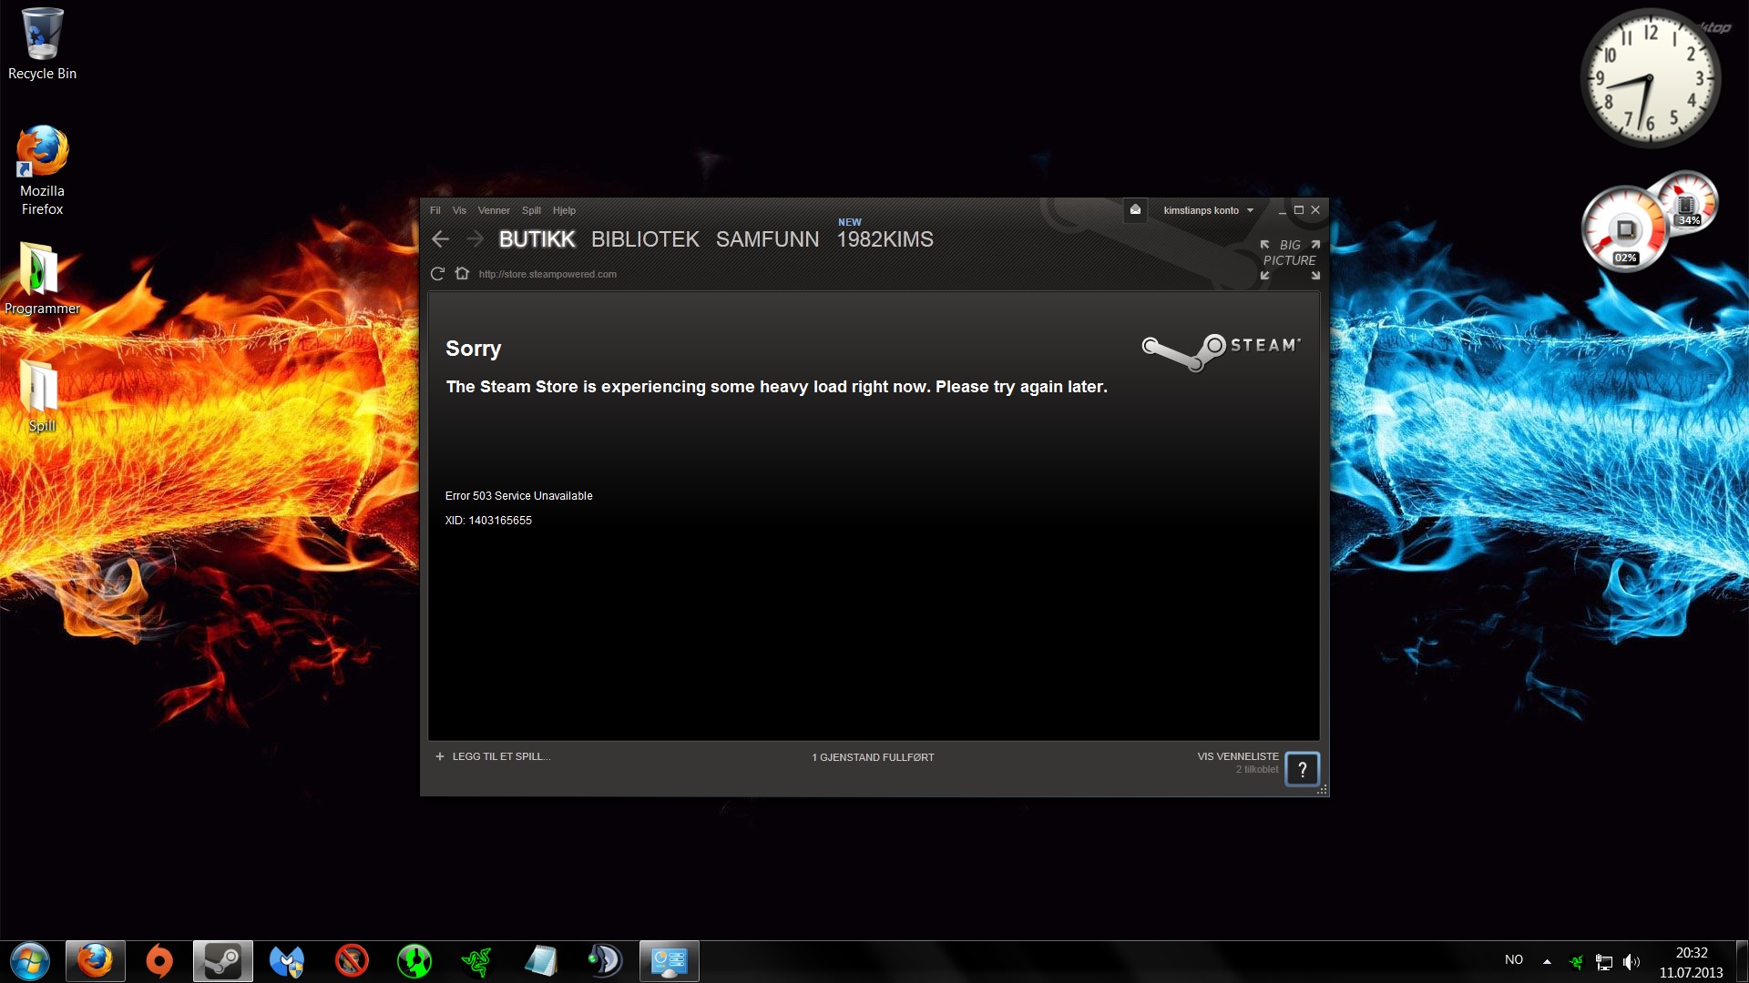1749x983 pixels.
Task: Click the Razer tray icon
Action: 1577,961
